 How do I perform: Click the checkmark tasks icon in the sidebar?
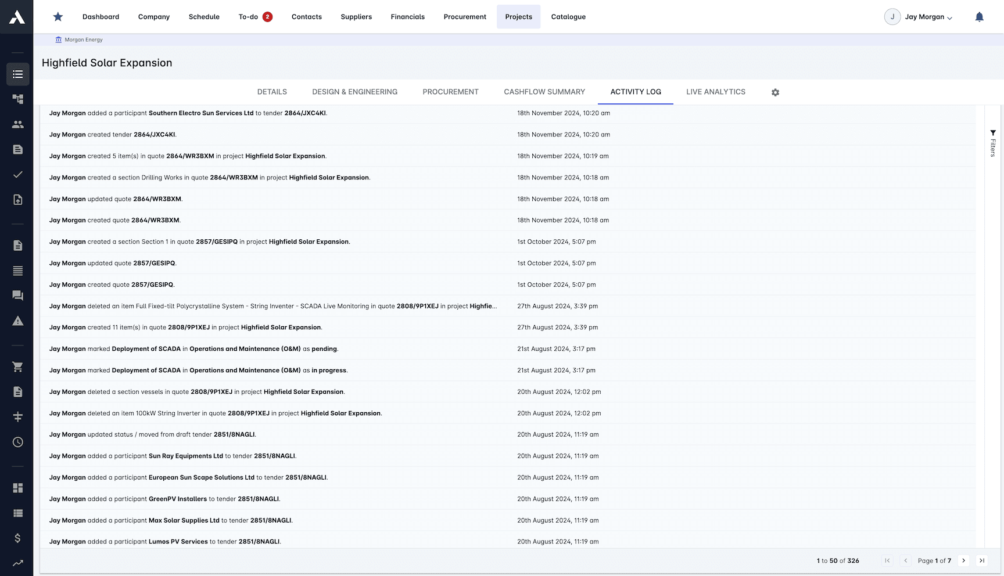coord(17,174)
